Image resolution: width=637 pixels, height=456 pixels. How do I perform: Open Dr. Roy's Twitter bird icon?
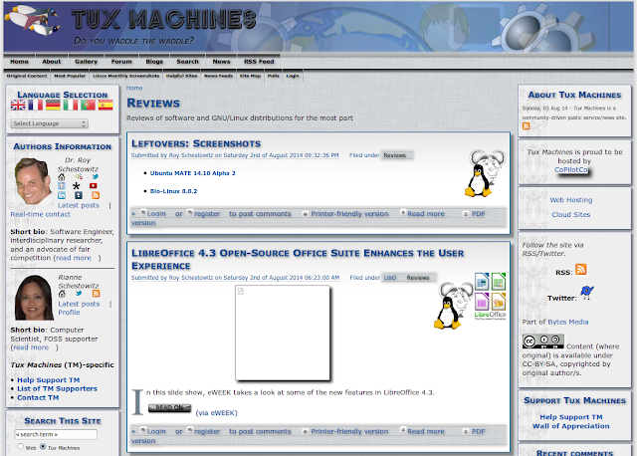pos(96,177)
